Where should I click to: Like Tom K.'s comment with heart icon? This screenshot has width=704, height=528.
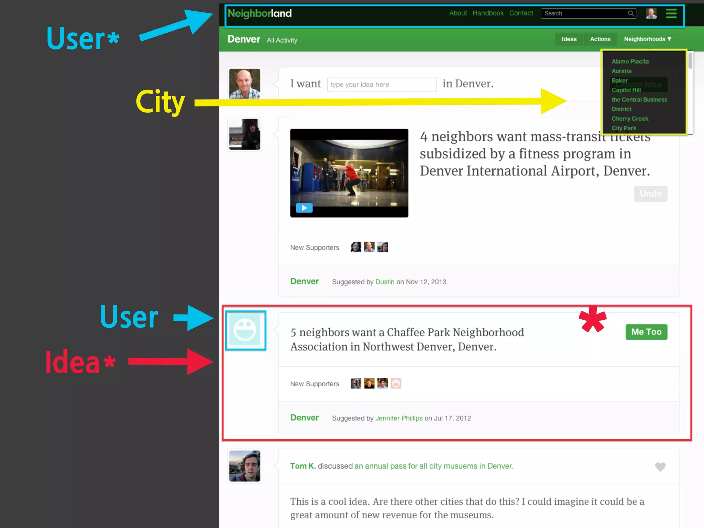(660, 467)
